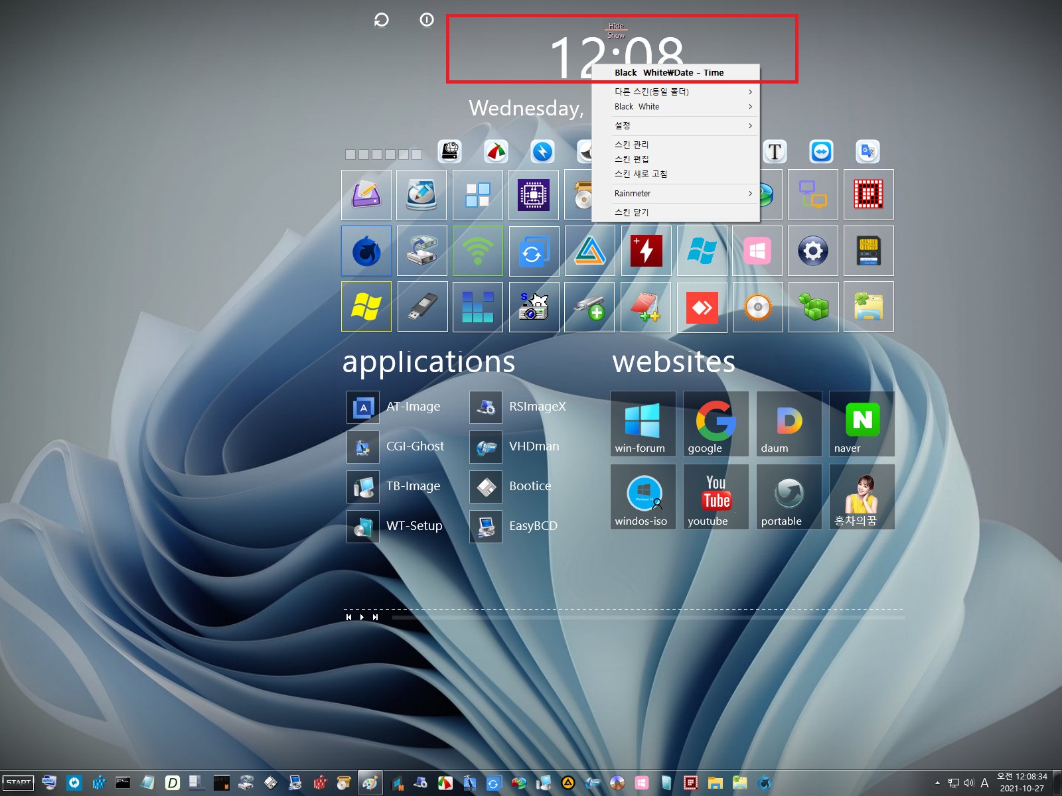Click the volume icon in system tray

tap(968, 783)
